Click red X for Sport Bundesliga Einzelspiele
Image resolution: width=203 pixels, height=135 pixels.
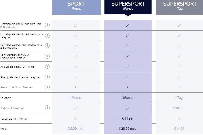coord(75,25)
